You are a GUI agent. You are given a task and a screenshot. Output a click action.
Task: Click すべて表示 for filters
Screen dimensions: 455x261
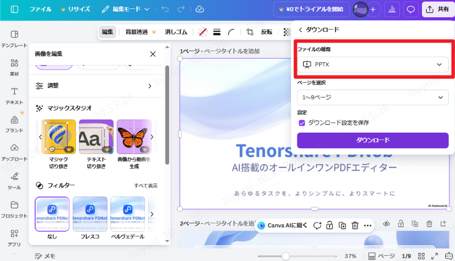click(146, 186)
